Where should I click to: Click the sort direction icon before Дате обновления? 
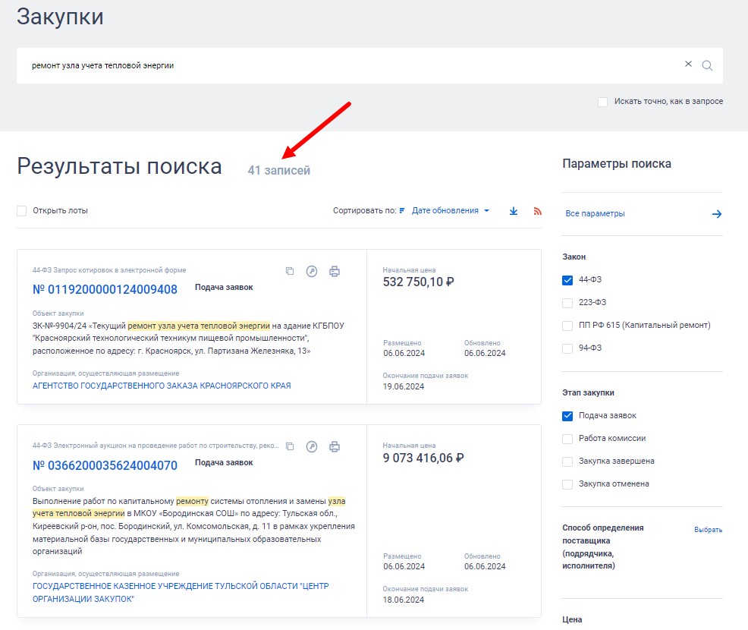pos(402,210)
